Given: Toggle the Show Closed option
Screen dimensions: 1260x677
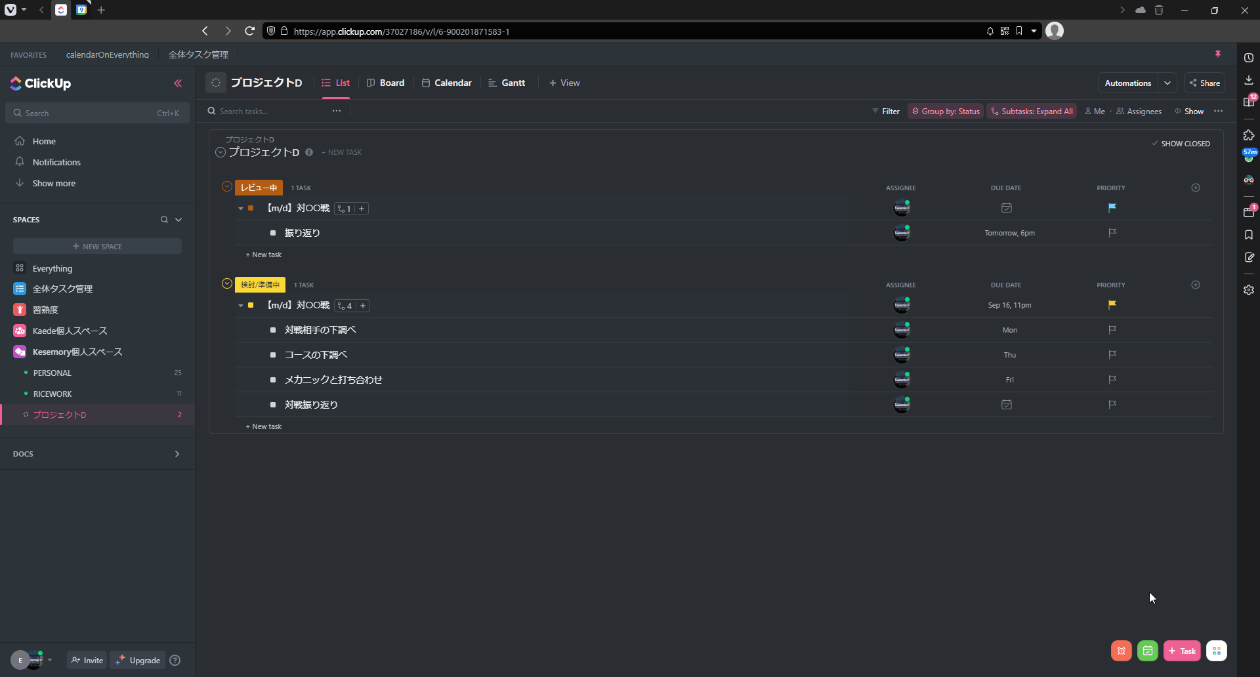Looking at the screenshot, I should tap(1181, 144).
